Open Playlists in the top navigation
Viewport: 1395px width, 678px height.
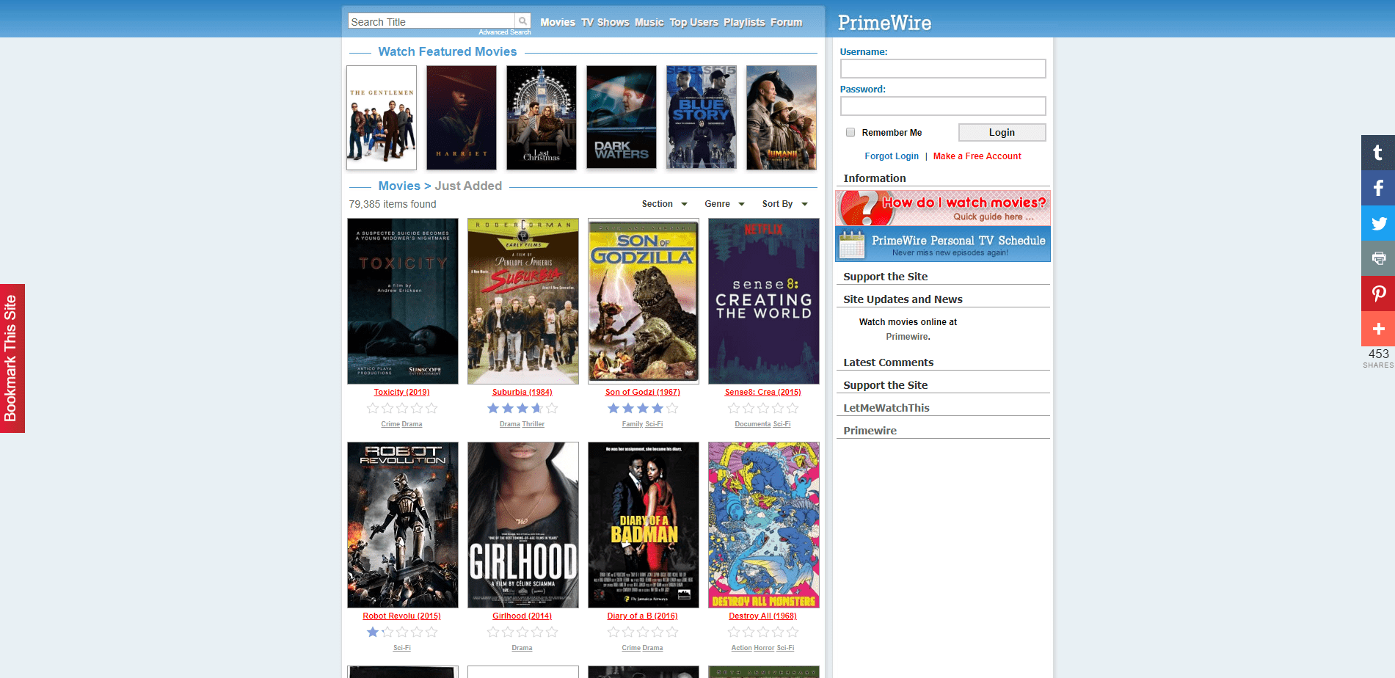(744, 22)
